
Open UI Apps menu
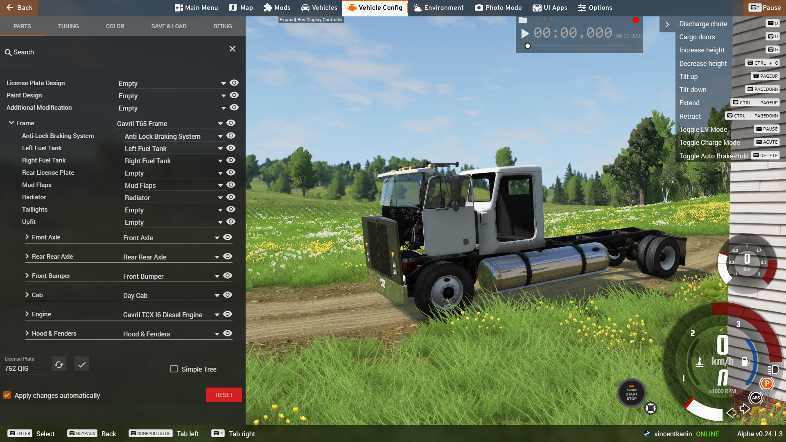point(550,8)
